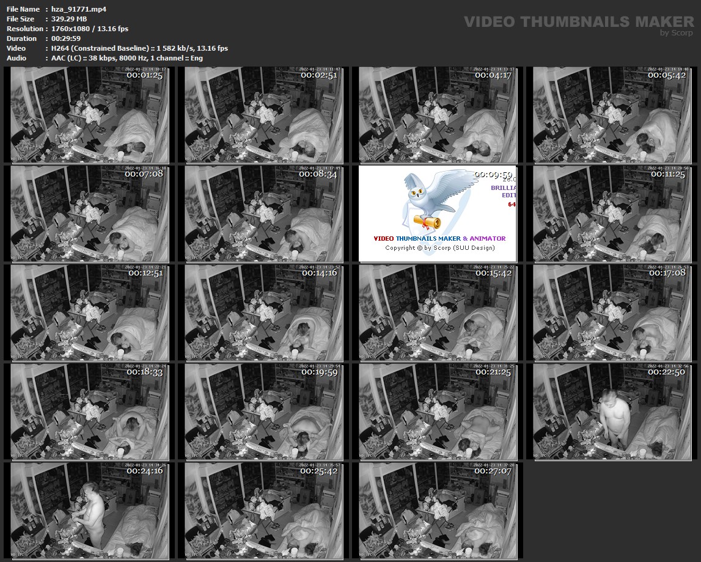Click the H264 video codec line

coord(139,48)
